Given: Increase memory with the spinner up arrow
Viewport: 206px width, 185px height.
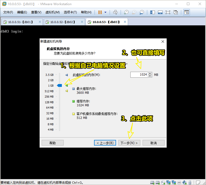Looking at the screenshot, I should pos(150,73).
